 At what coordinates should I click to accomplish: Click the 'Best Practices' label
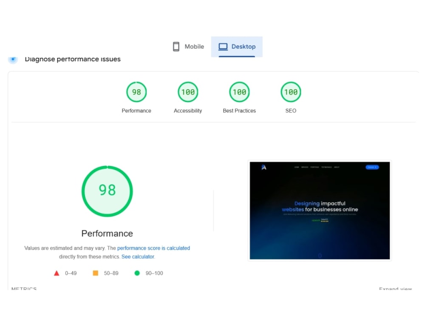tap(239, 111)
